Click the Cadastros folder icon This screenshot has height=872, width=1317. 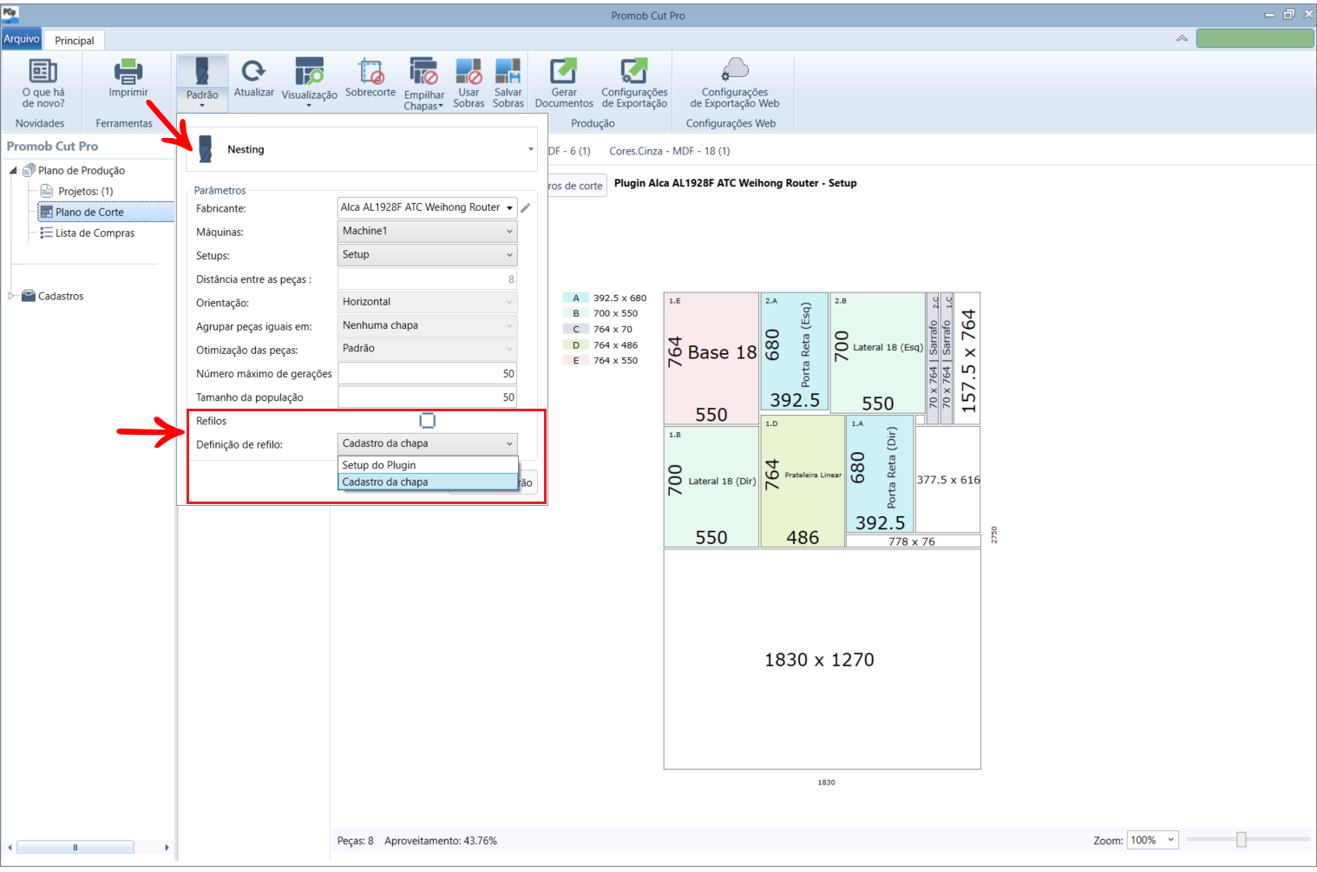tap(29, 296)
